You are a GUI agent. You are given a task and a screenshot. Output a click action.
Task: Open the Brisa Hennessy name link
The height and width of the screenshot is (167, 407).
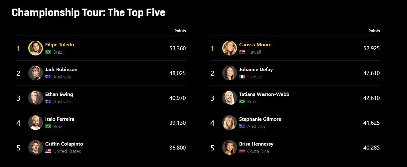click(x=256, y=144)
